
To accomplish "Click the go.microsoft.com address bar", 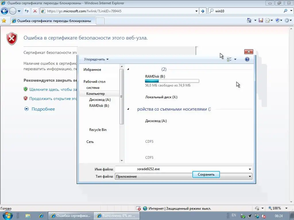I will point(119,11).
